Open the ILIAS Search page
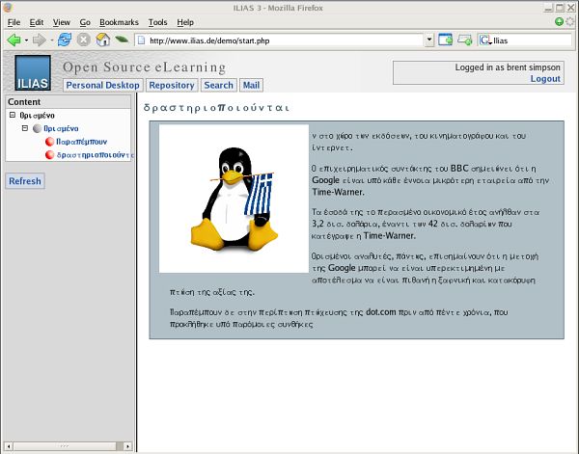 pyautogui.click(x=219, y=85)
